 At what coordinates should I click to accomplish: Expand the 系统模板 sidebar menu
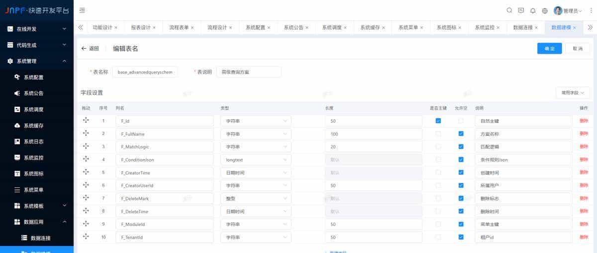[x=37, y=206]
